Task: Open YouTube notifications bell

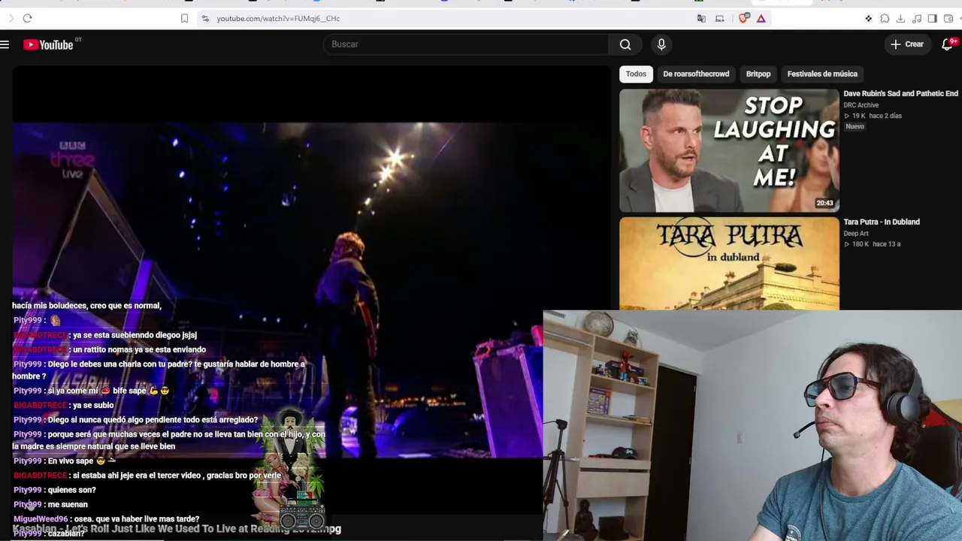Action: 947,44
